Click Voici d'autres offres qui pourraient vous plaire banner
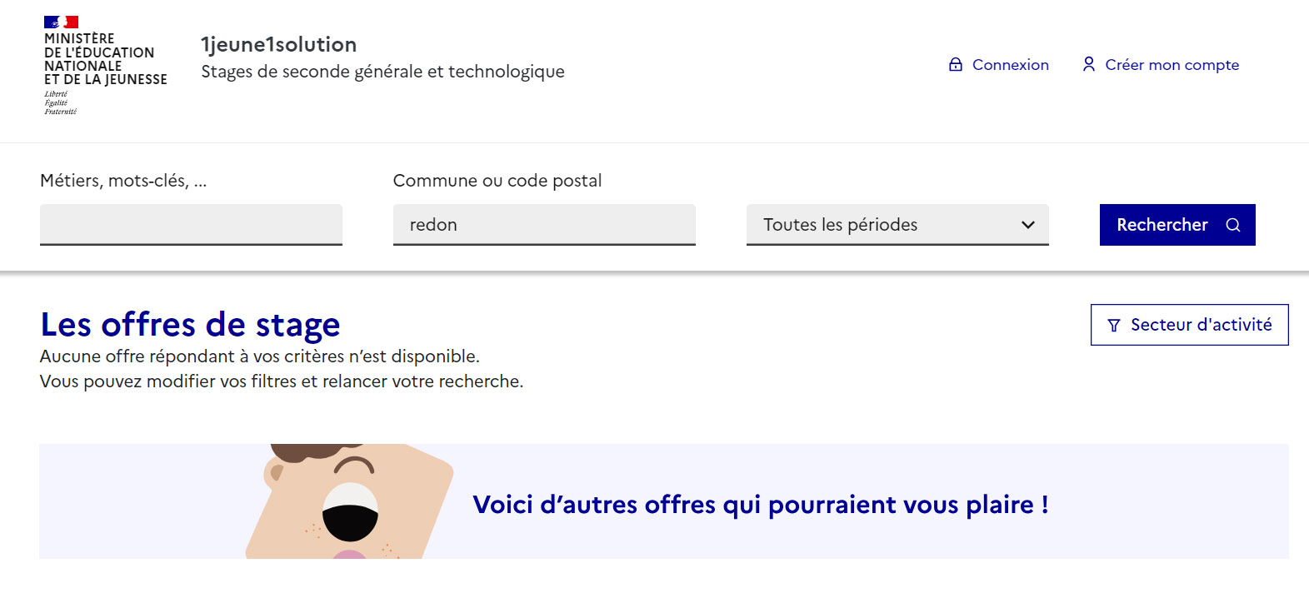1309x598 pixels. point(761,505)
